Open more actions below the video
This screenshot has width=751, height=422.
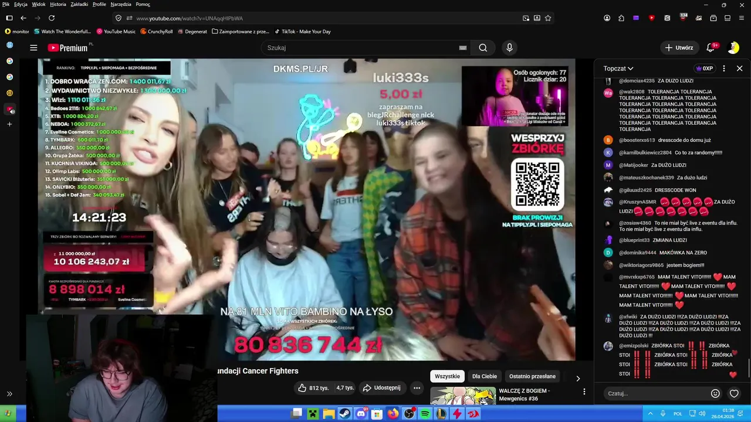click(x=417, y=388)
